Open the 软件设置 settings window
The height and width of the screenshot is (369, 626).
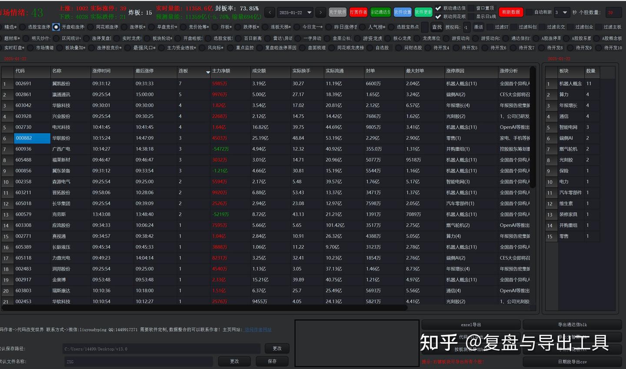[402, 12]
